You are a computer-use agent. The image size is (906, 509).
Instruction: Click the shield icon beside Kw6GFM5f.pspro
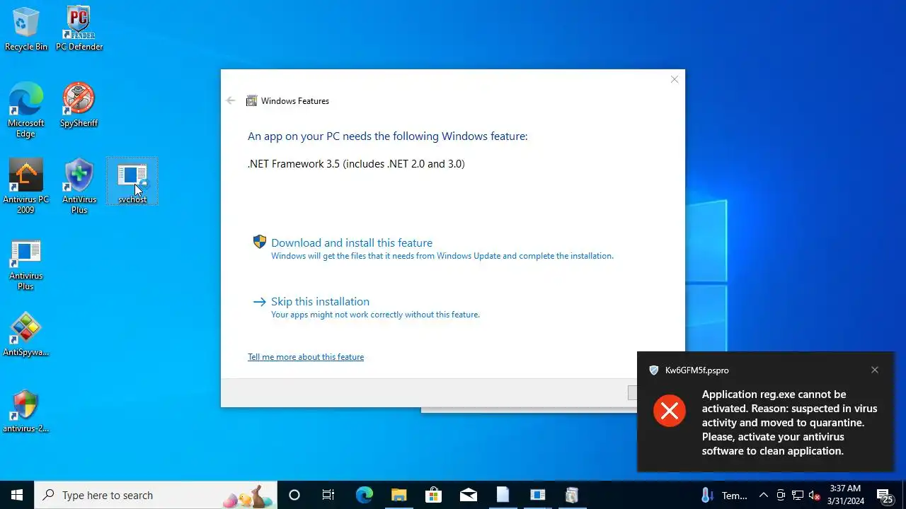coord(654,370)
